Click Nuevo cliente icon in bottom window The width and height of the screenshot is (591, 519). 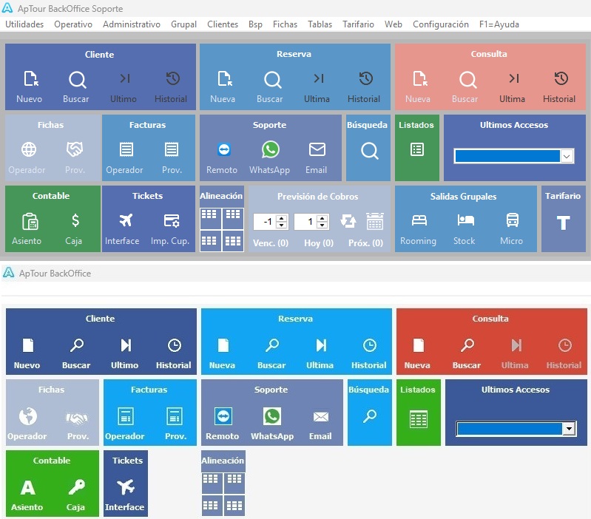(x=28, y=345)
